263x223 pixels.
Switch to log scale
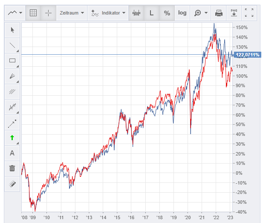tap(182, 13)
